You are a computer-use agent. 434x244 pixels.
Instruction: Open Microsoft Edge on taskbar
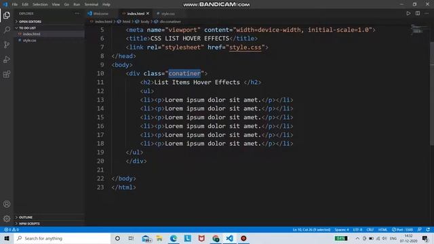(174, 238)
